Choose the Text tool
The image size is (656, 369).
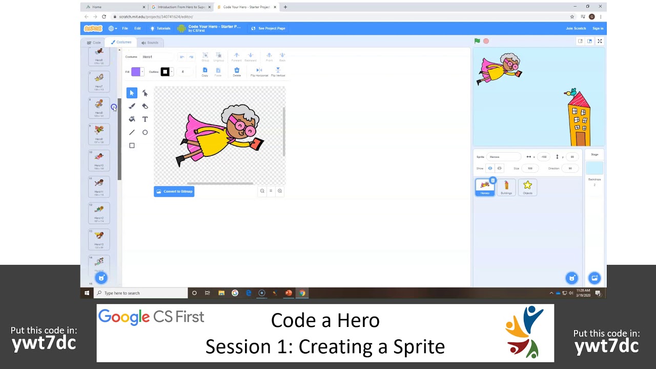pos(145,119)
